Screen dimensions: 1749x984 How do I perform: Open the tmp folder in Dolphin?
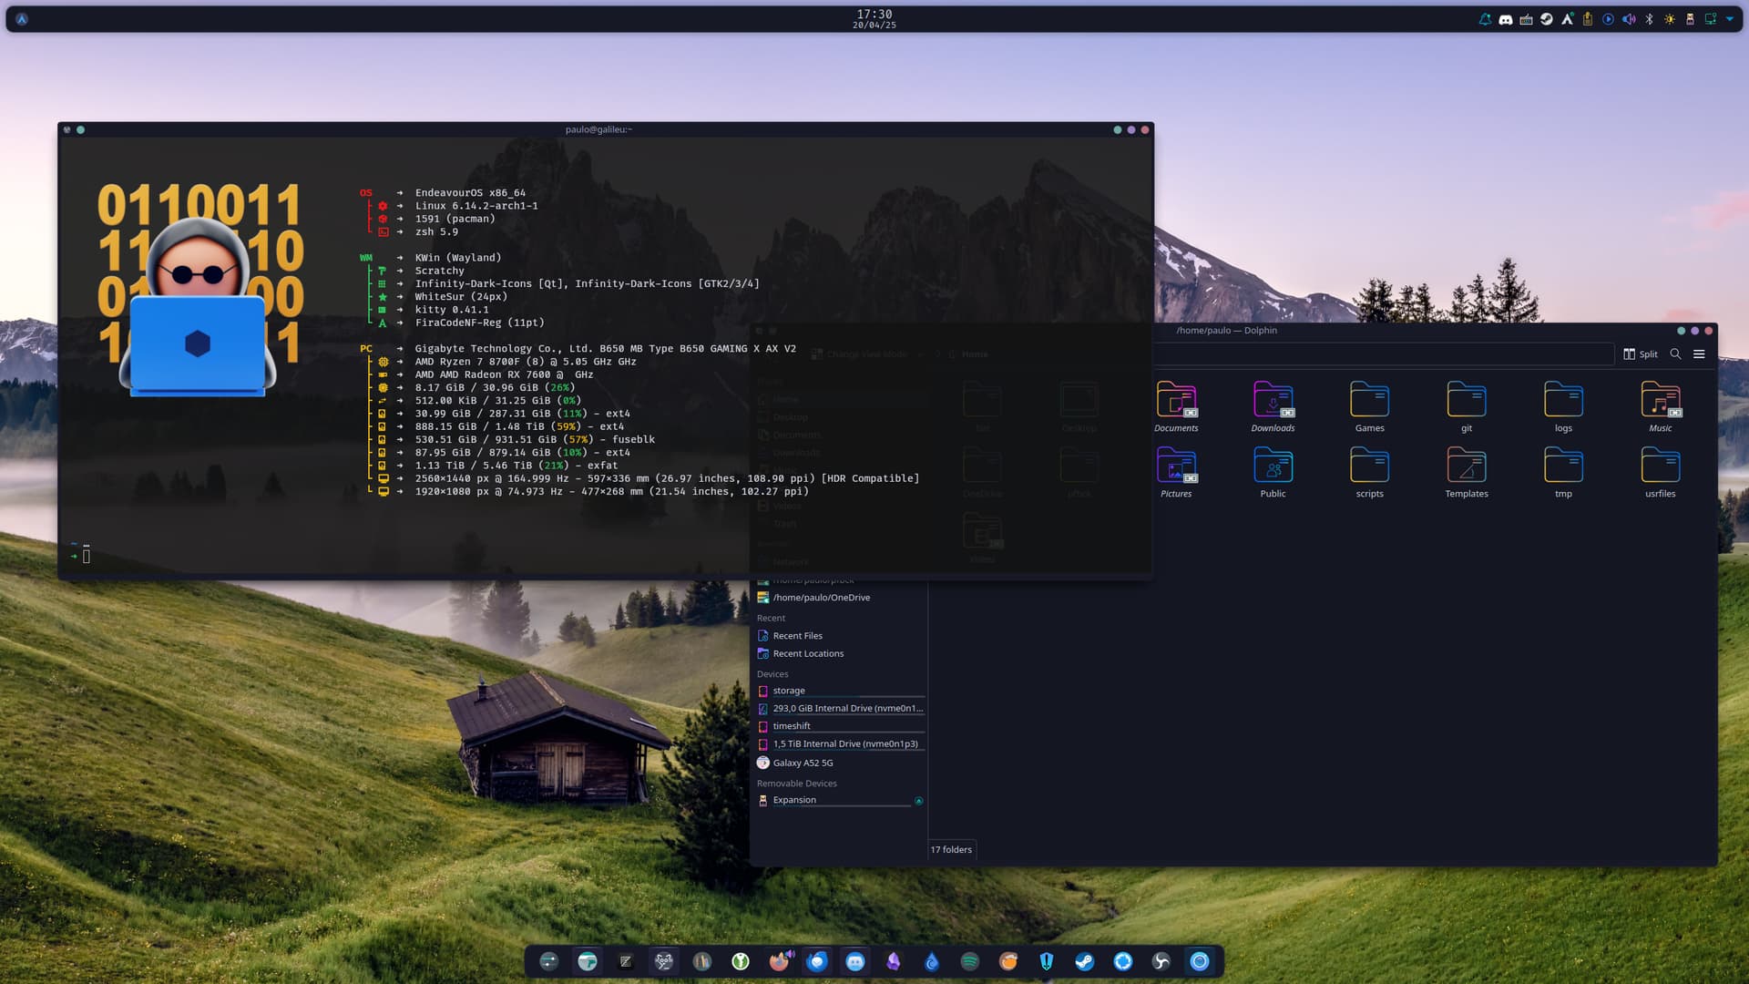point(1563,472)
